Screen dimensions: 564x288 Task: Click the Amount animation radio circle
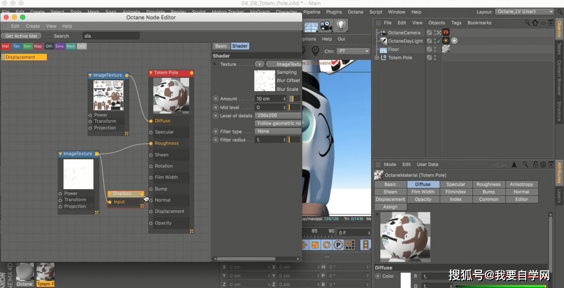(216, 99)
